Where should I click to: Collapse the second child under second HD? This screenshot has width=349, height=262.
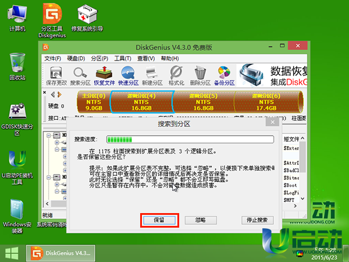[x=57, y=192]
